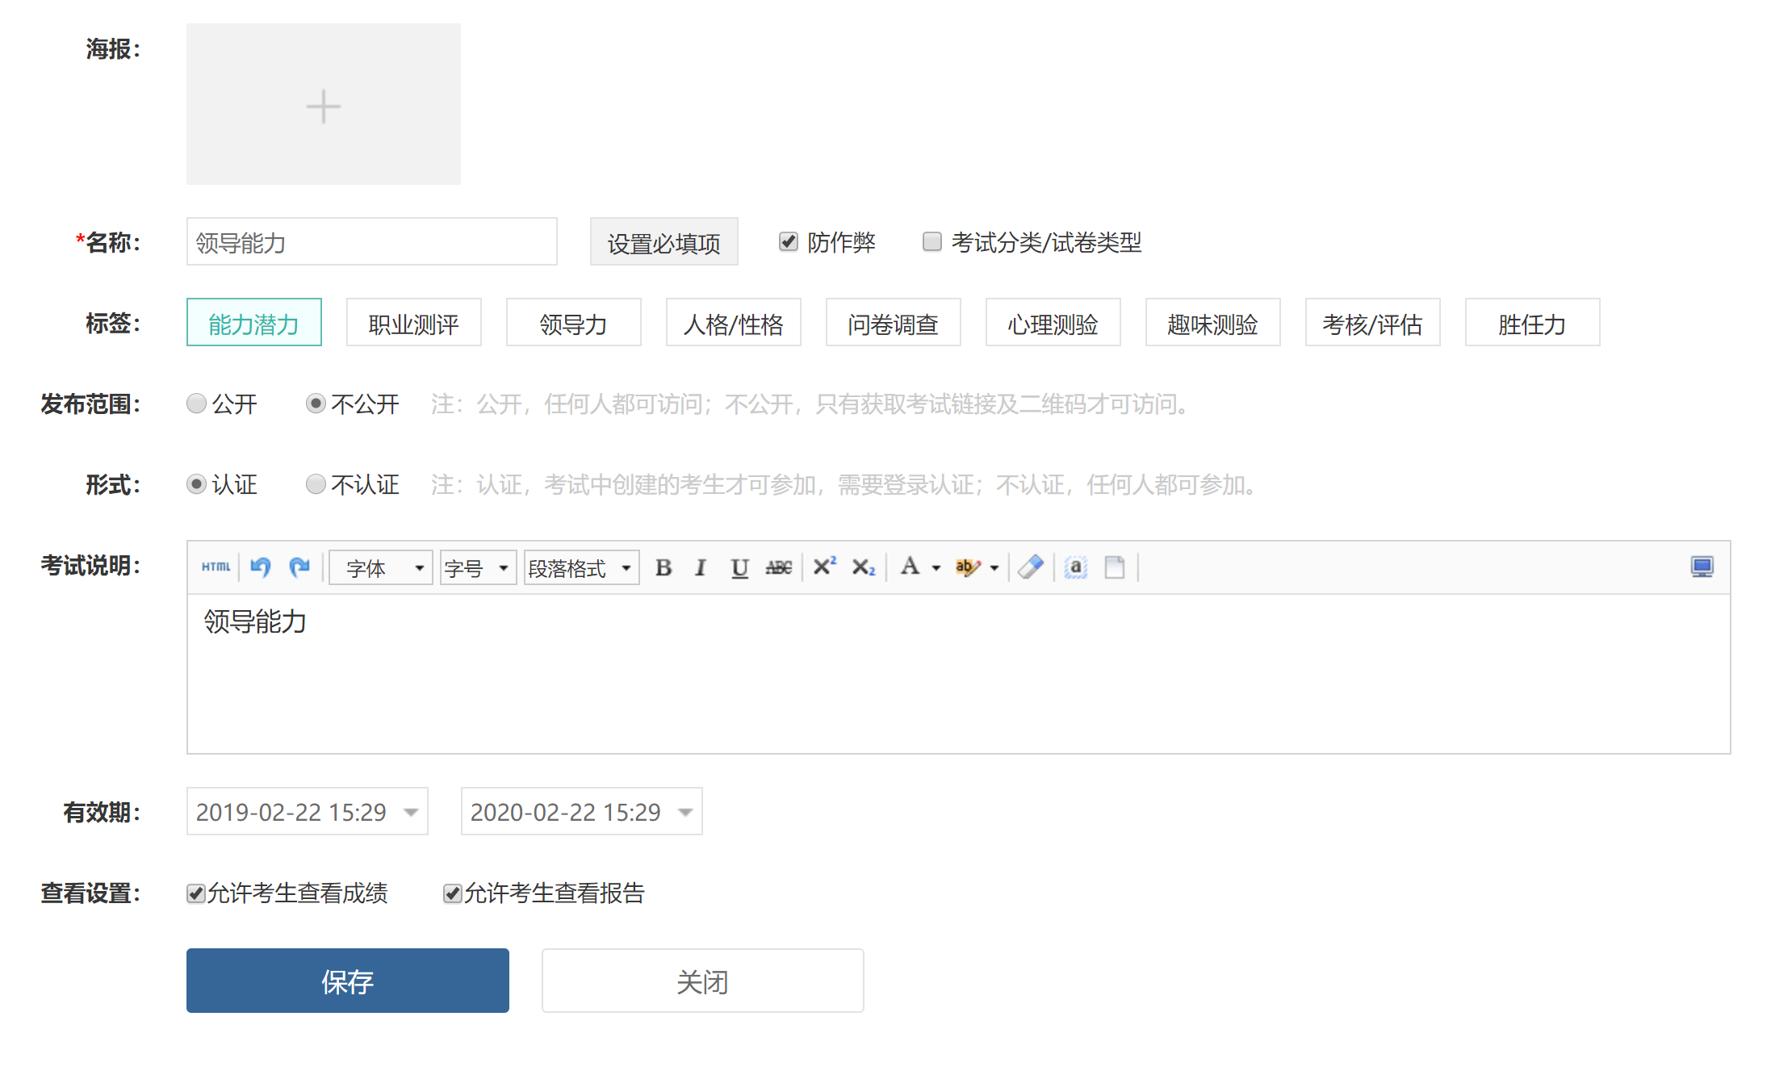Uncheck the 防作弊 checkbox
Screen dimensions: 1775x1075
coord(788,241)
